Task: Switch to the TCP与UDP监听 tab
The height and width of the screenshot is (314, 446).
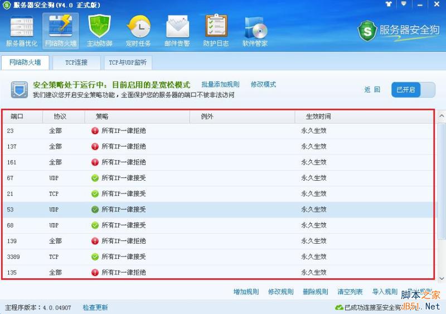Action: coord(128,62)
